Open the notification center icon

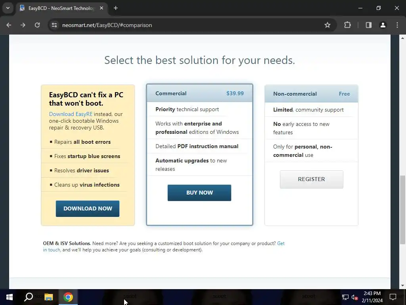393,297
